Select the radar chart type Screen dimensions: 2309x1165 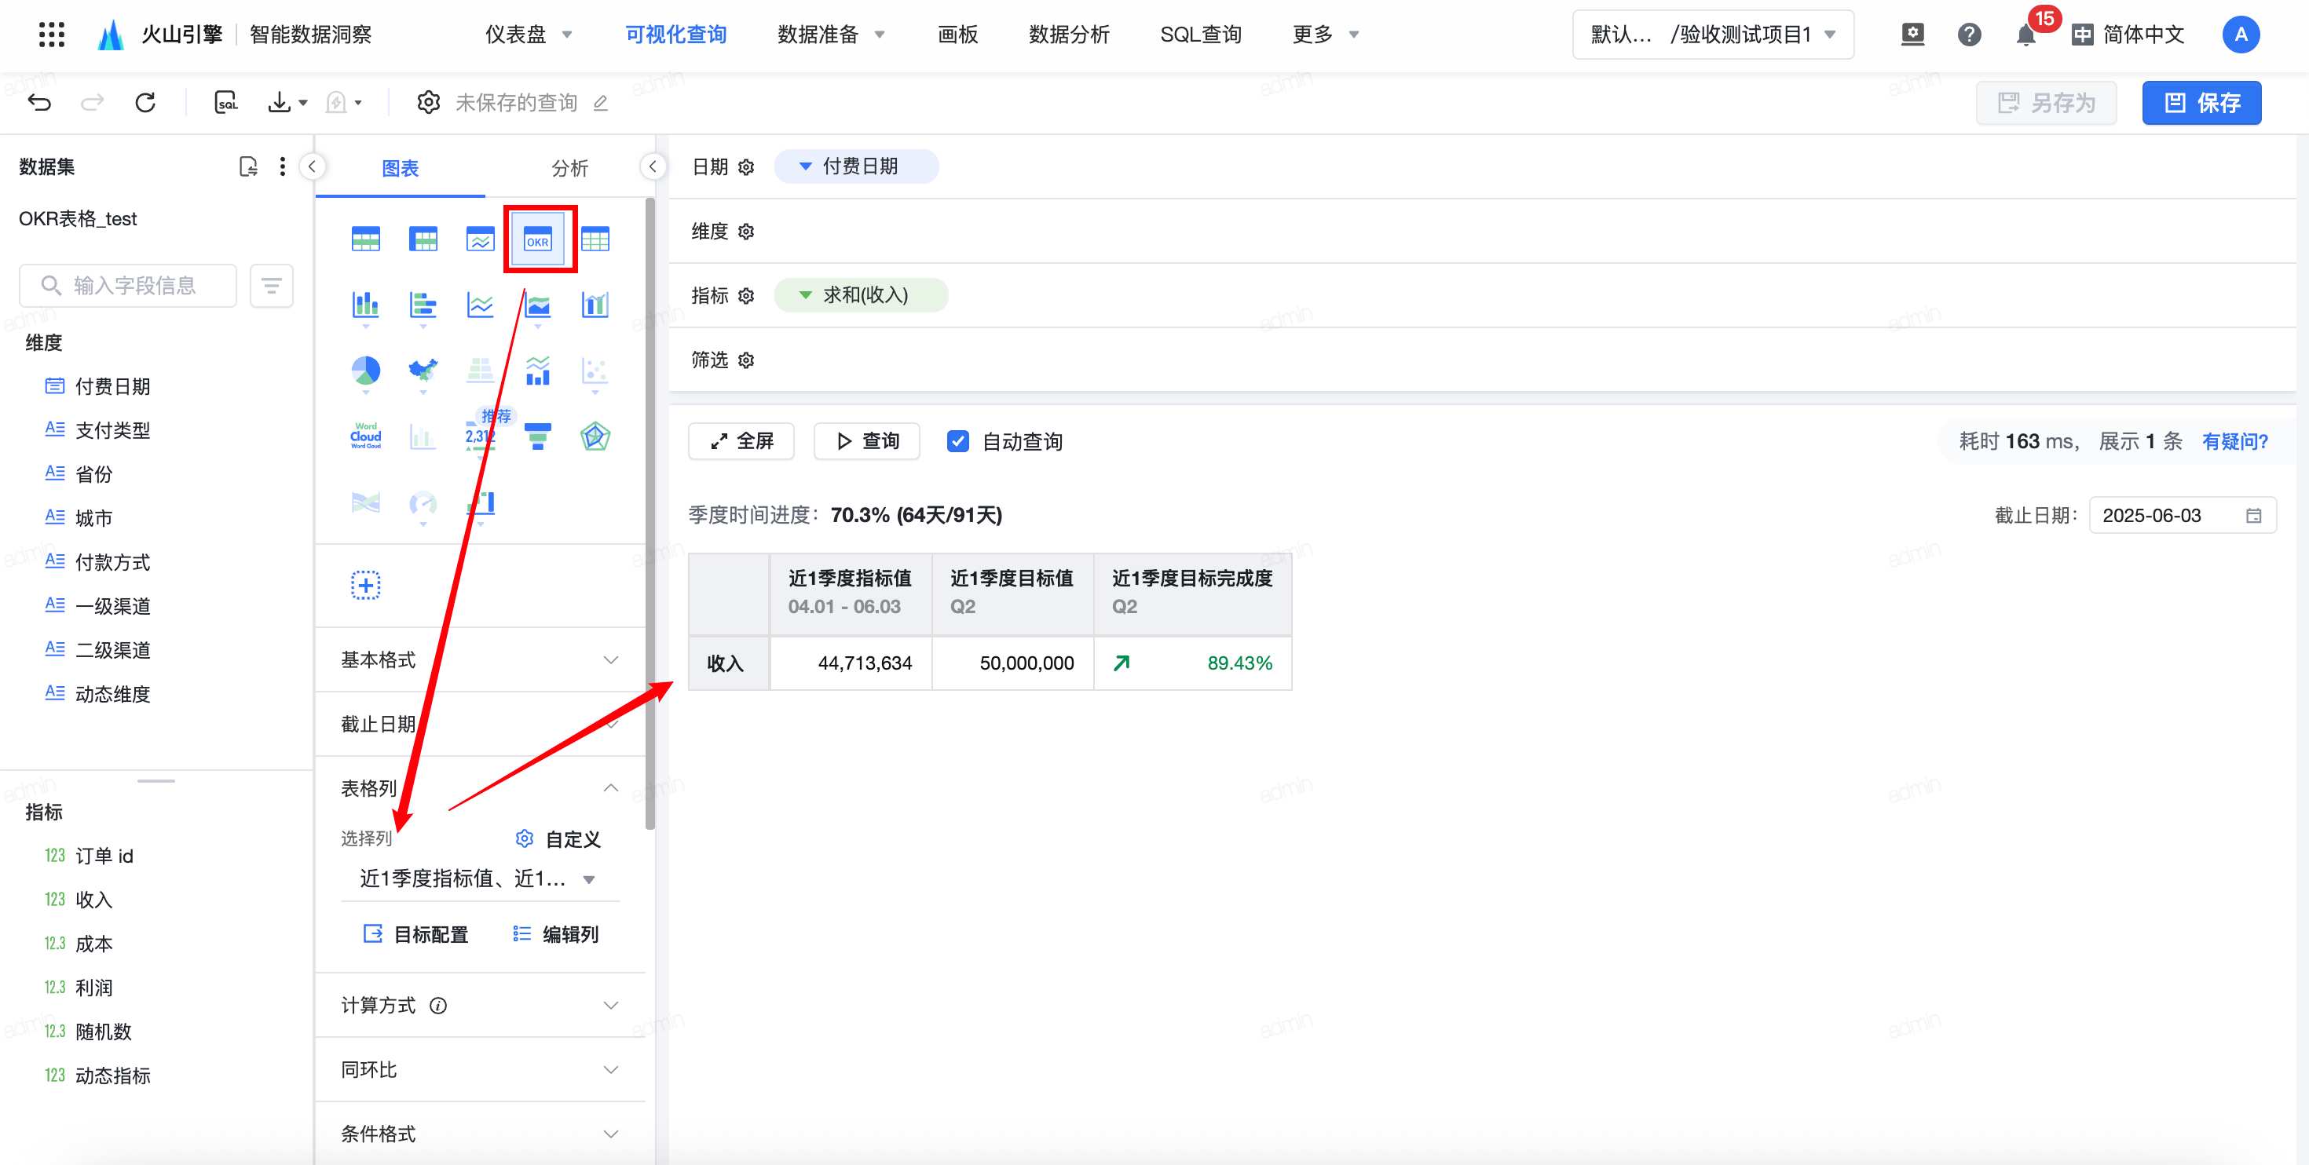[595, 436]
